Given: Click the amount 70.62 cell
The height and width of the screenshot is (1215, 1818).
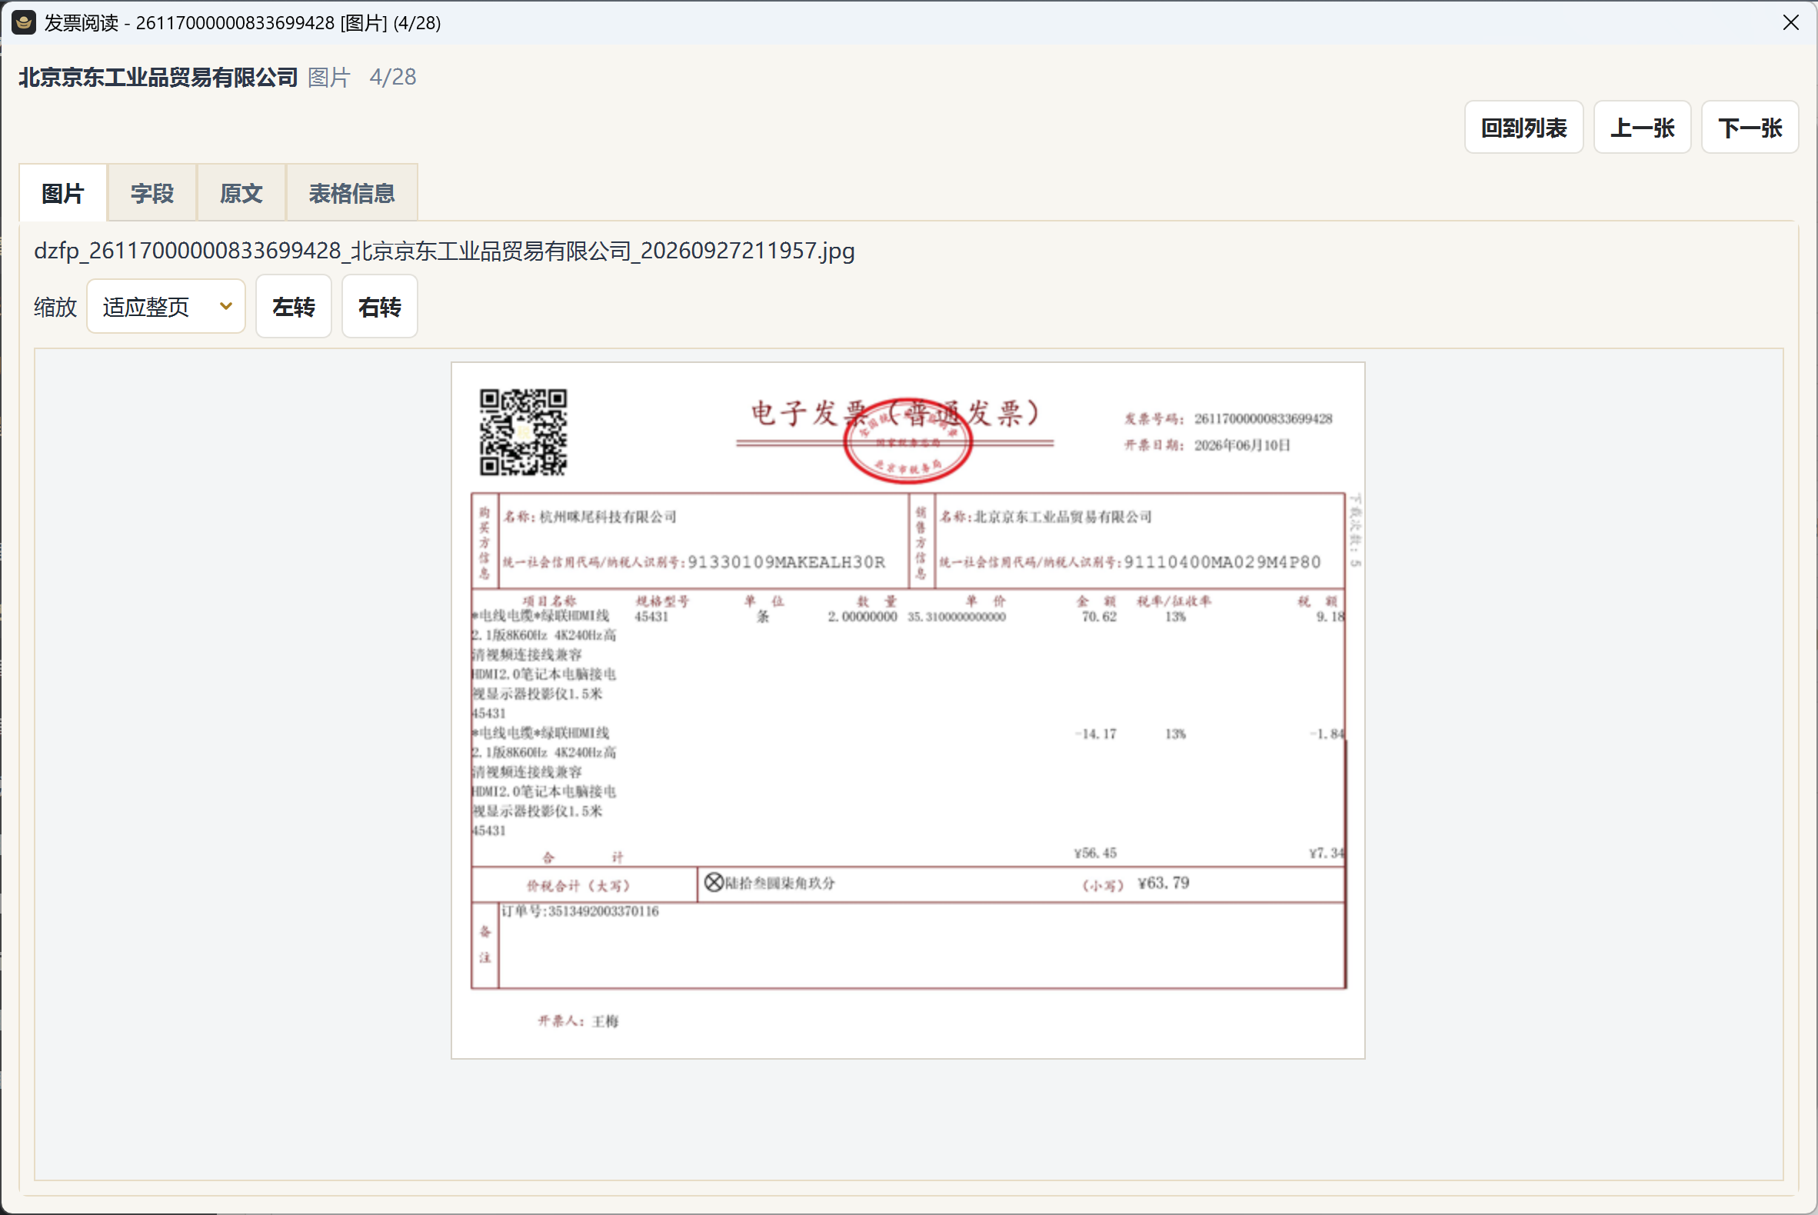Looking at the screenshot, I should tap(1099, 617).
